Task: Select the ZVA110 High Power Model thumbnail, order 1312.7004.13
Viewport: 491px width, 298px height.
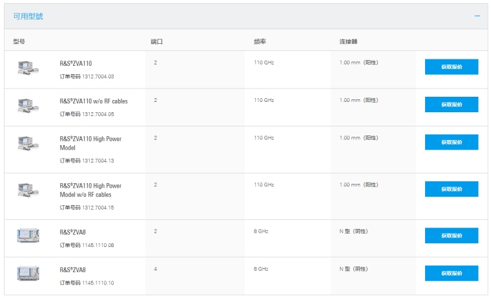Action: (28, 143)
